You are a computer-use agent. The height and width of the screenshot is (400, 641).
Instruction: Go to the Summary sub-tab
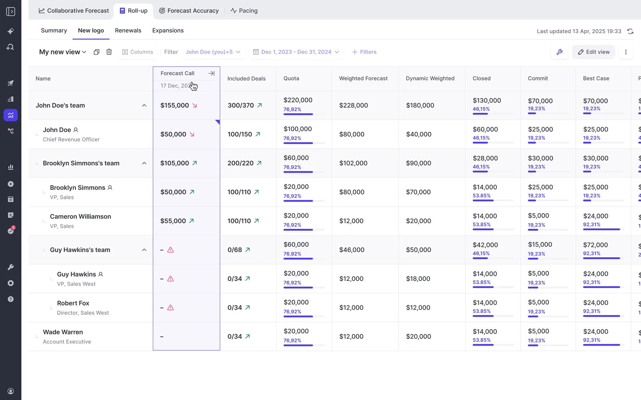click(54, 30)
